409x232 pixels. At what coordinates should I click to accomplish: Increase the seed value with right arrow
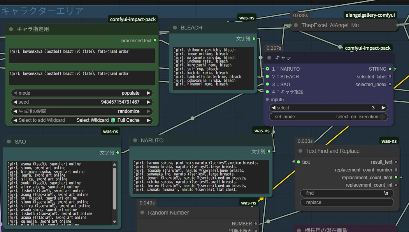(x=148, y=102)
